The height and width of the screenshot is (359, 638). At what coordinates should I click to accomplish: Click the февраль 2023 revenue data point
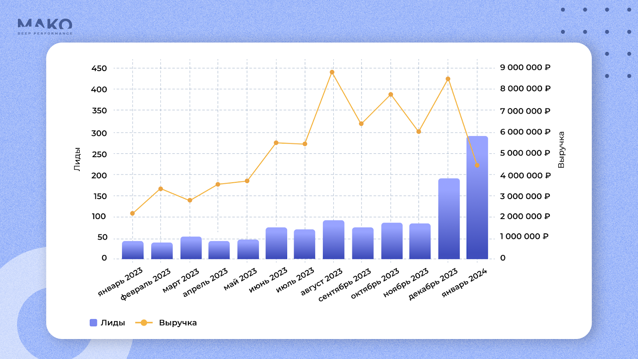coord(161,189)
